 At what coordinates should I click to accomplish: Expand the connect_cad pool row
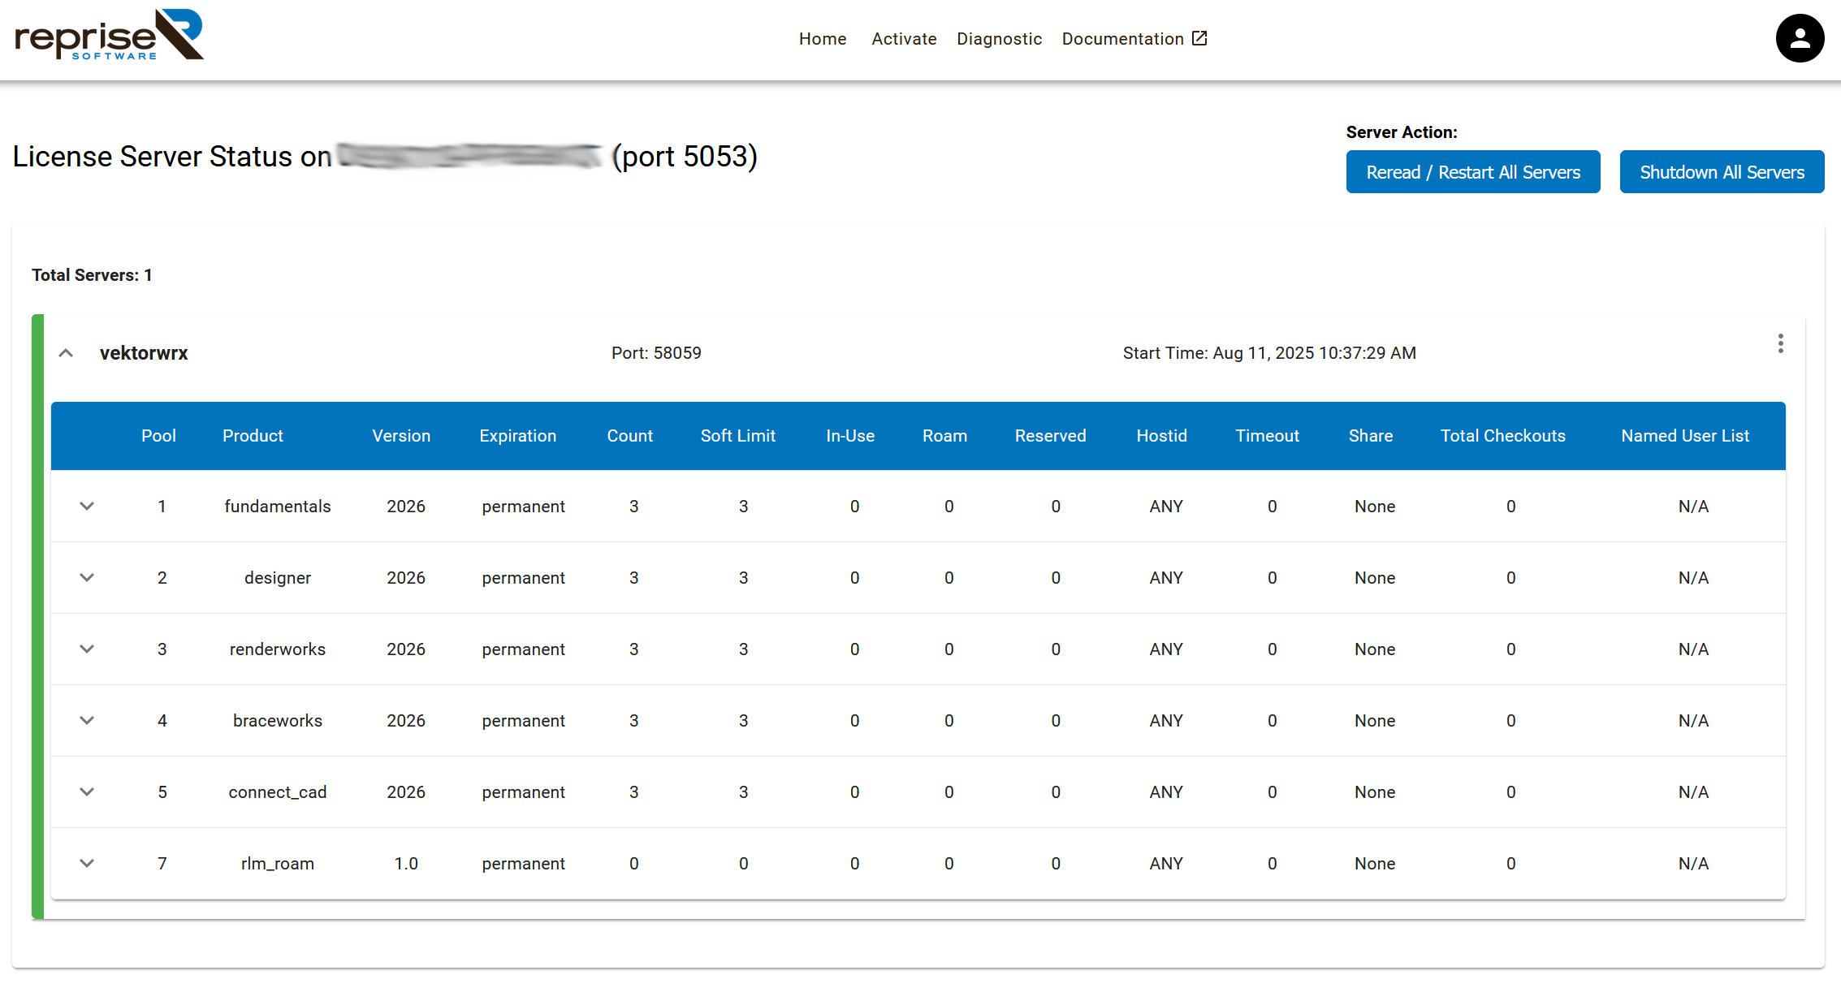point(87,792)
